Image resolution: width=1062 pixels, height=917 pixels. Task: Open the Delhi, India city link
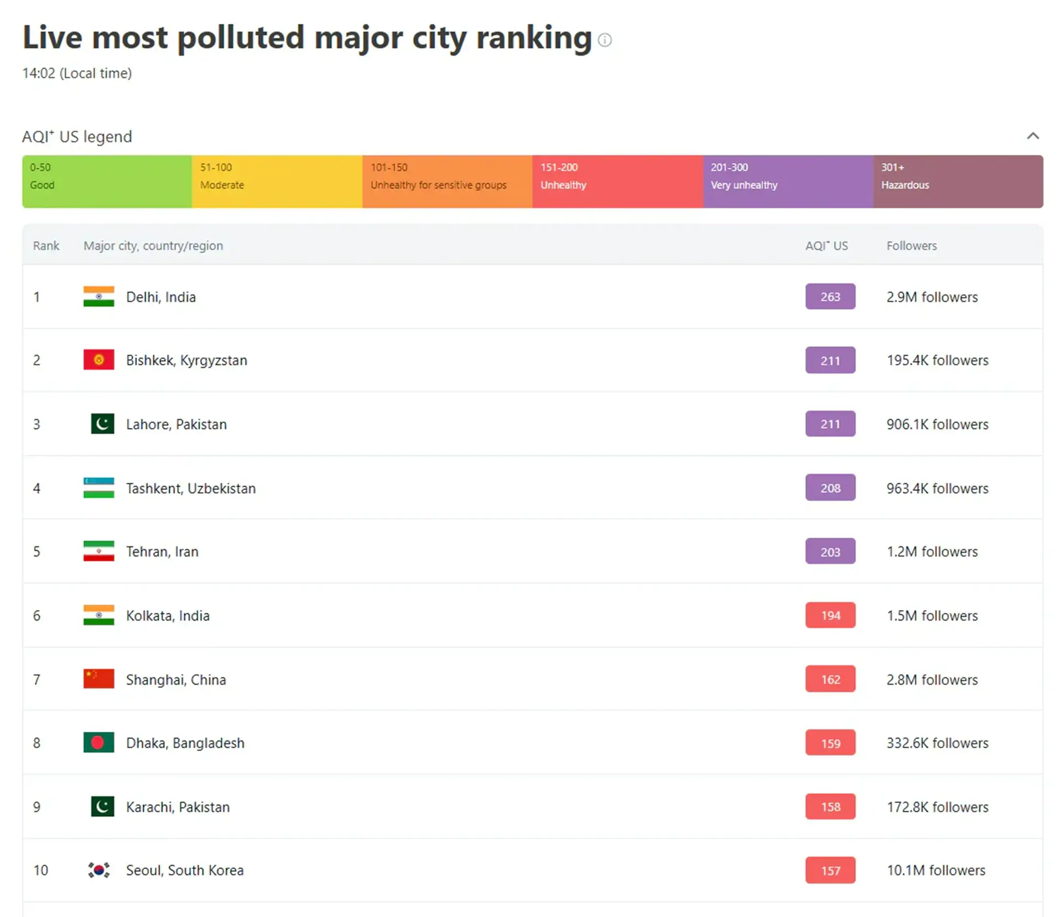point(160,297)
